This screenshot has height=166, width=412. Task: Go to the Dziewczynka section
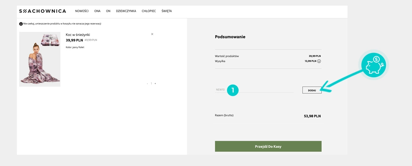[126, 11]
